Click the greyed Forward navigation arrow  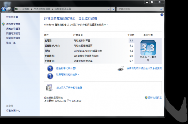[9, 9]
